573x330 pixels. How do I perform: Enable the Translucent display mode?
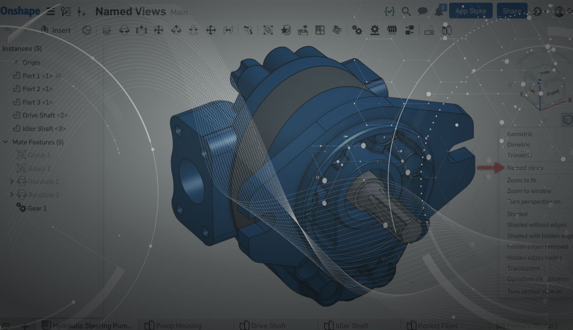[x=523, y=268]
